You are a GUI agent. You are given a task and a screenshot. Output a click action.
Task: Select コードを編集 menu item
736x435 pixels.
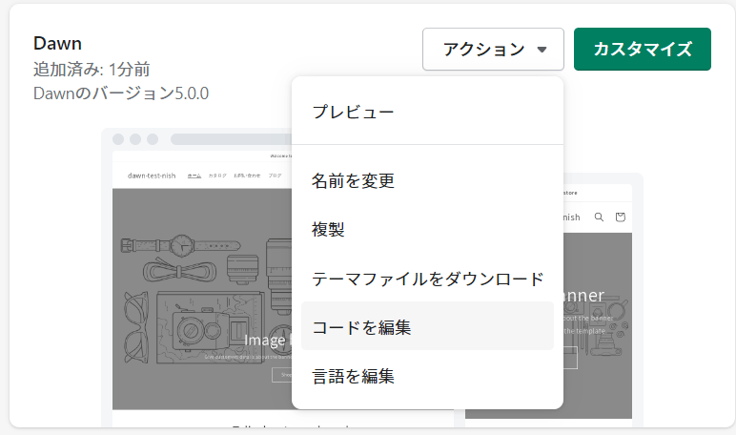[427, 327]
